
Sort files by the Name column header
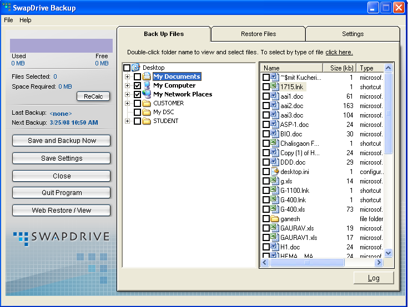291,68
